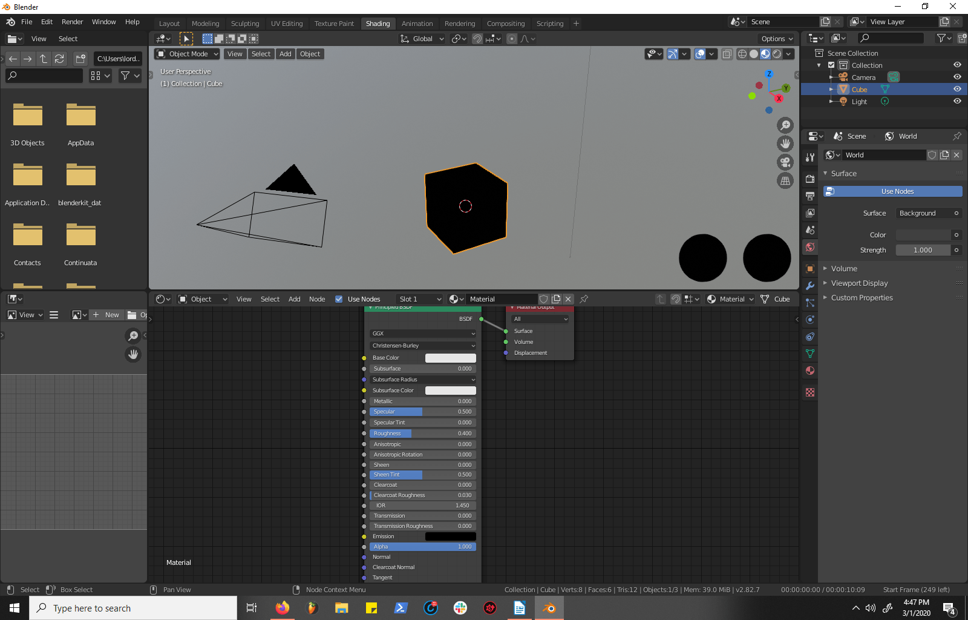Select the Camera icon in the Outliner

(843, 77)
